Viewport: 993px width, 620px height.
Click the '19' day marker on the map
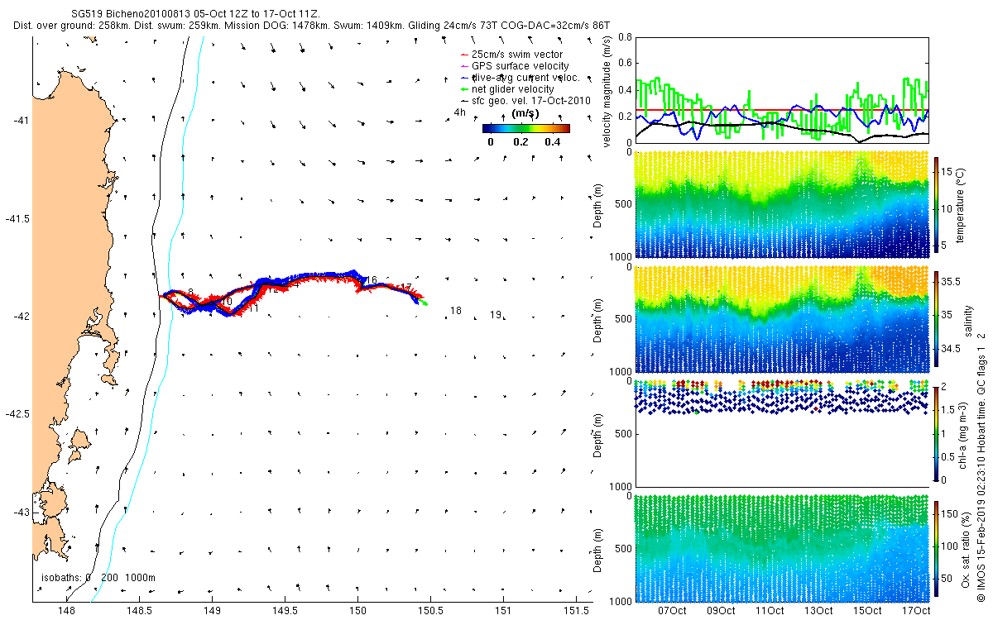[496, 315]
